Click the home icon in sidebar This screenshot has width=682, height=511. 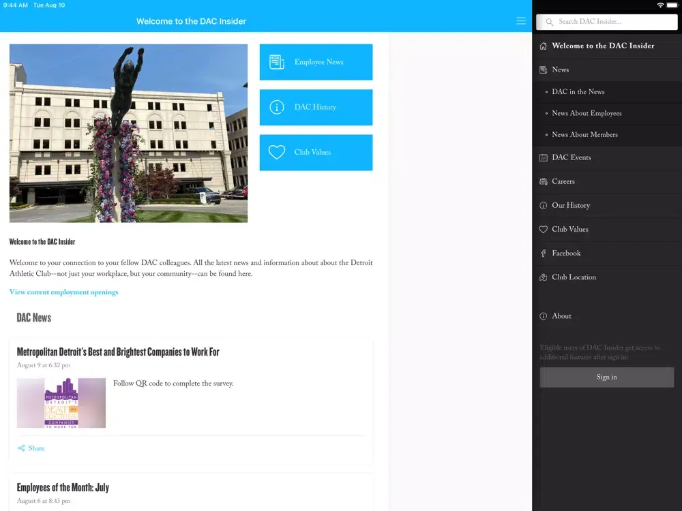coord(544,46)
